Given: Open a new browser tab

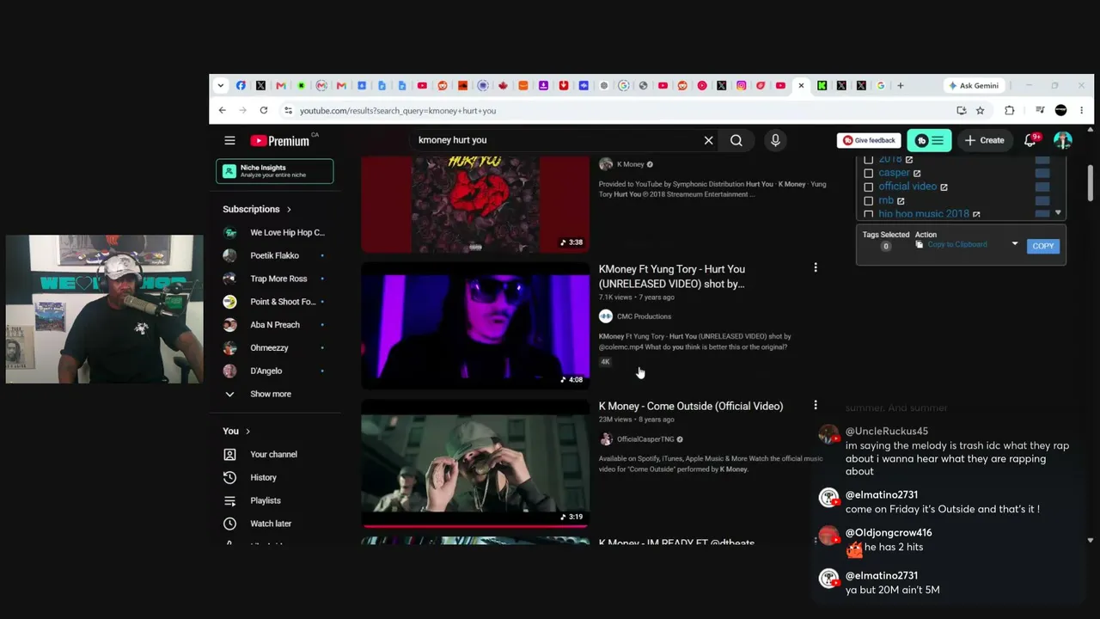Looking at the screenshot, I should tap(901, 85).
